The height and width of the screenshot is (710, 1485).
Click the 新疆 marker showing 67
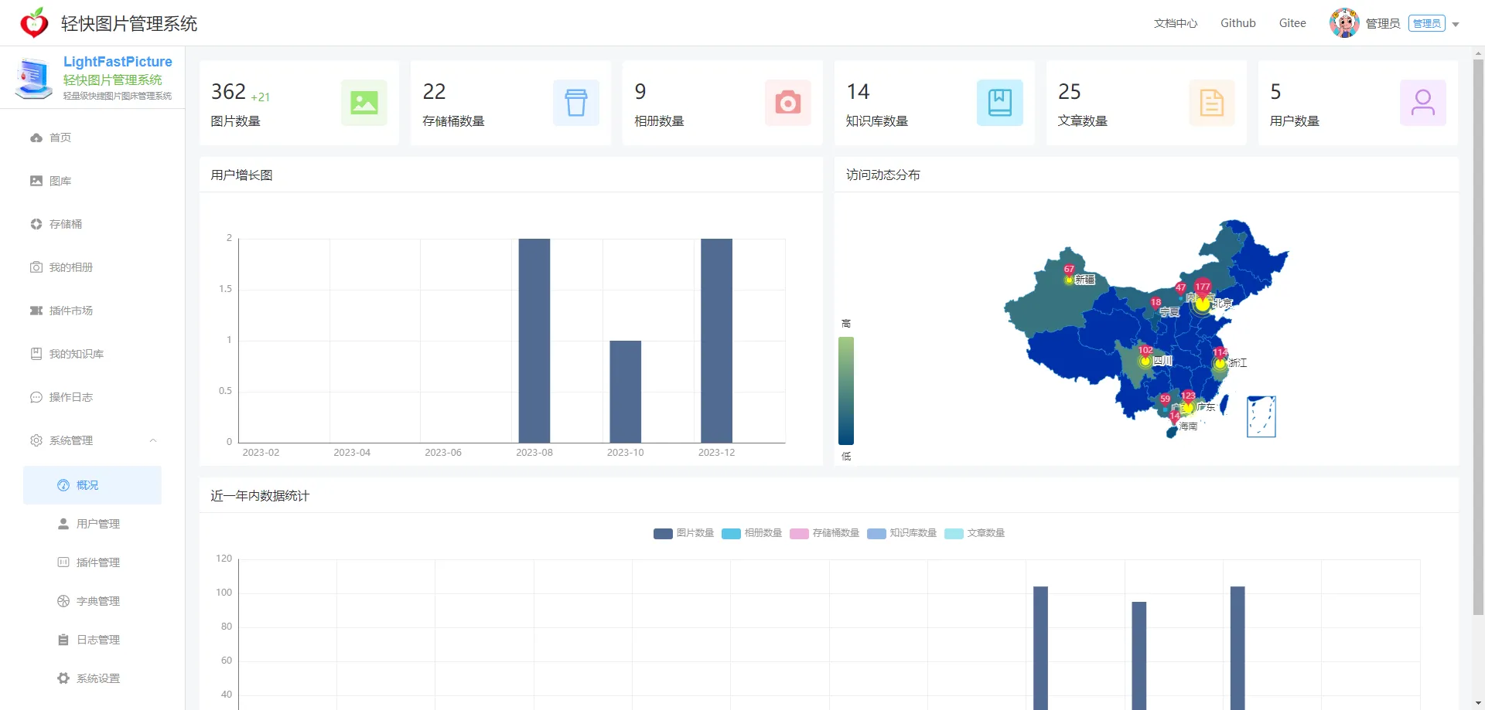point(1069,270)
